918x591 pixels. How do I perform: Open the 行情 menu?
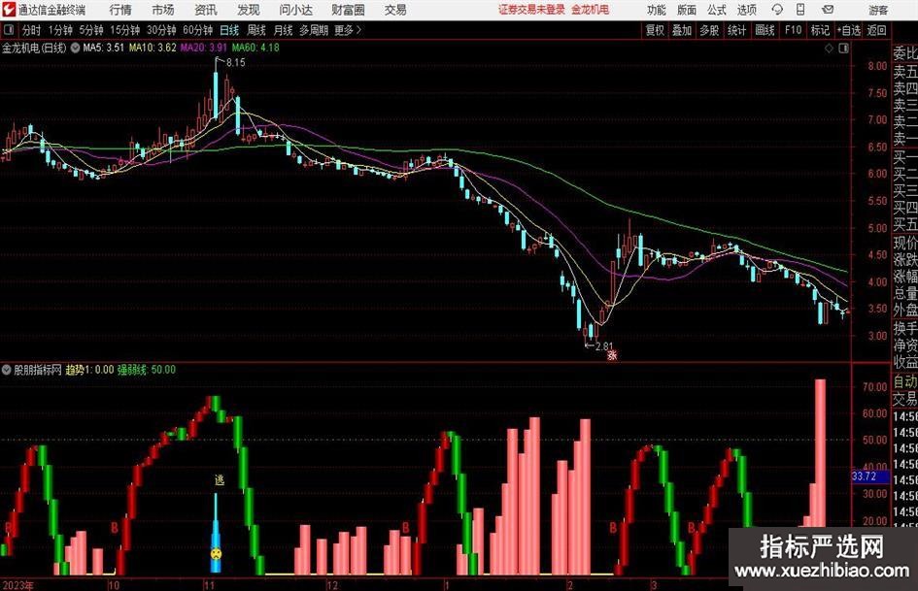[x=120, y=10]
